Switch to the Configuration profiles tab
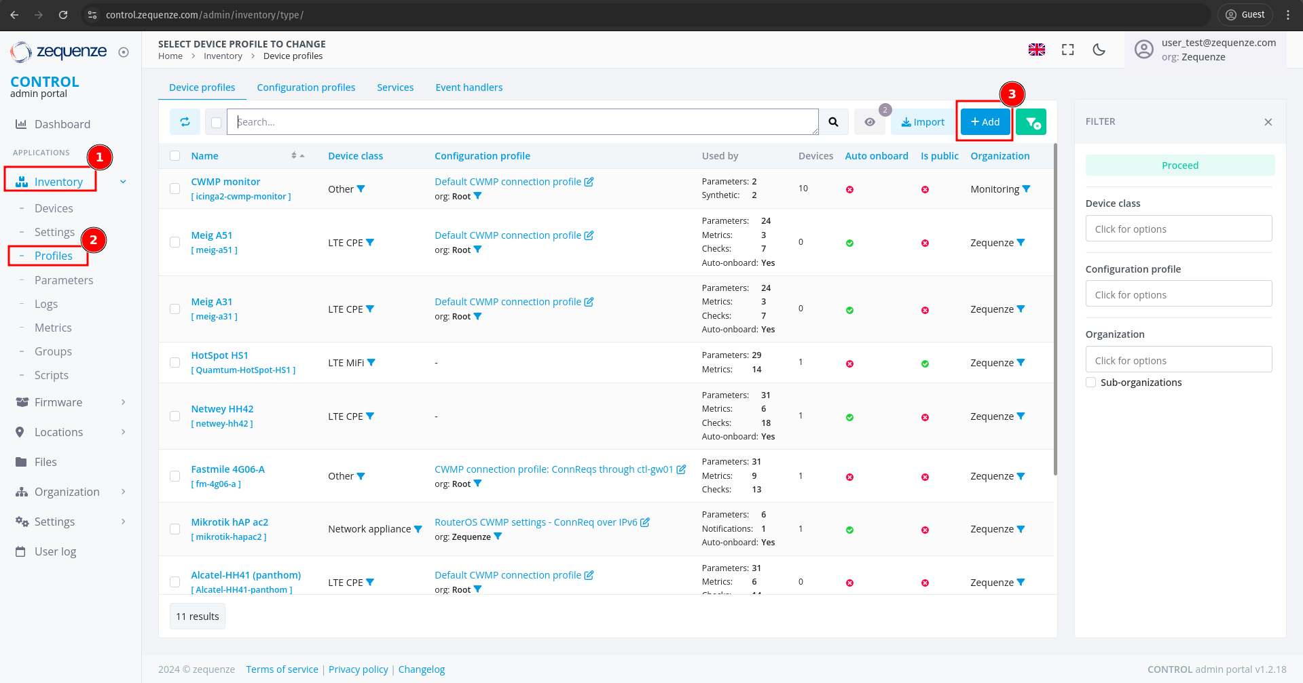 pyautogui.click(x=306, y=87)
